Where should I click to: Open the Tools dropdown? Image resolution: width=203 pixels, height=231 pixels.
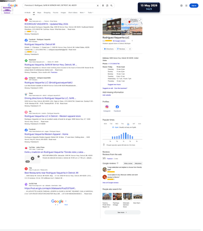(91, 12)
